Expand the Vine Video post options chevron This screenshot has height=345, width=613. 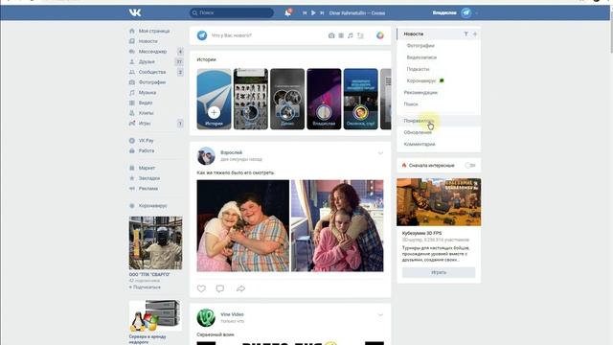point(380,315)
